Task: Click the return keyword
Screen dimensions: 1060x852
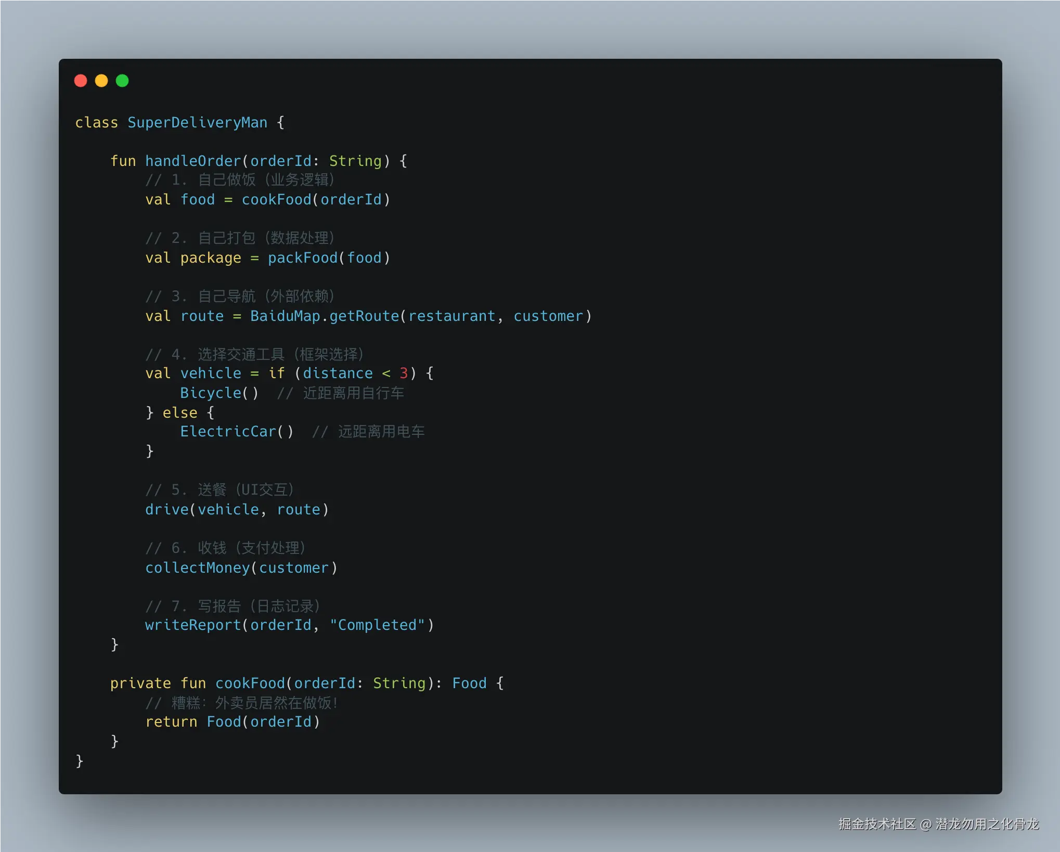Action: point(171,722)
